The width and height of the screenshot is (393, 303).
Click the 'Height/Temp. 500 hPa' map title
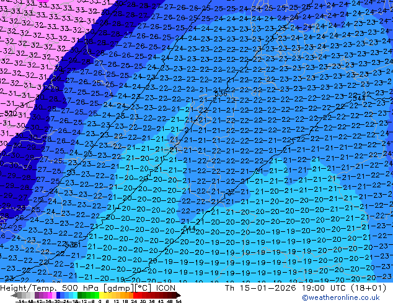pyautogui.click(x=48, y=288)
